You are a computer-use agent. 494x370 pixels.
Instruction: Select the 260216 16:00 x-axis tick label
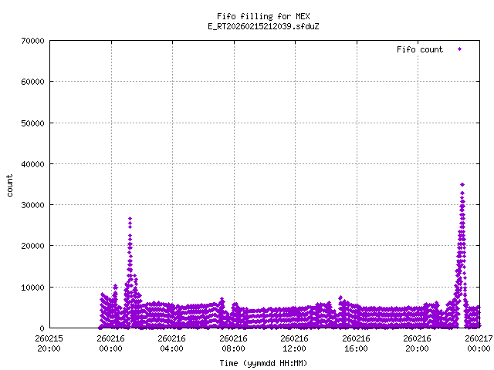356,342
